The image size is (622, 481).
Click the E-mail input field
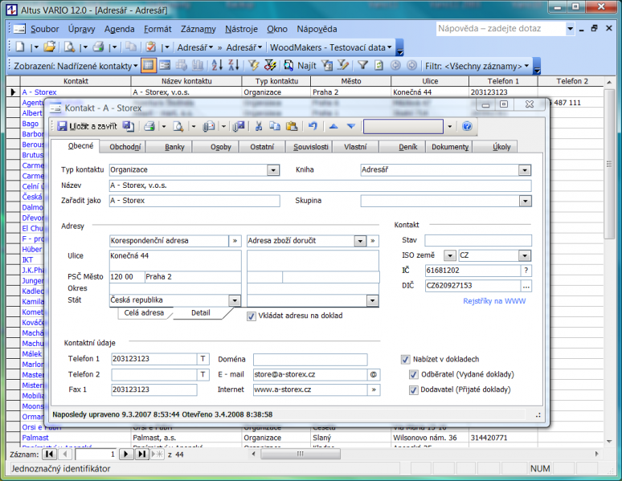pyautogui.click(x=310, y=374)
